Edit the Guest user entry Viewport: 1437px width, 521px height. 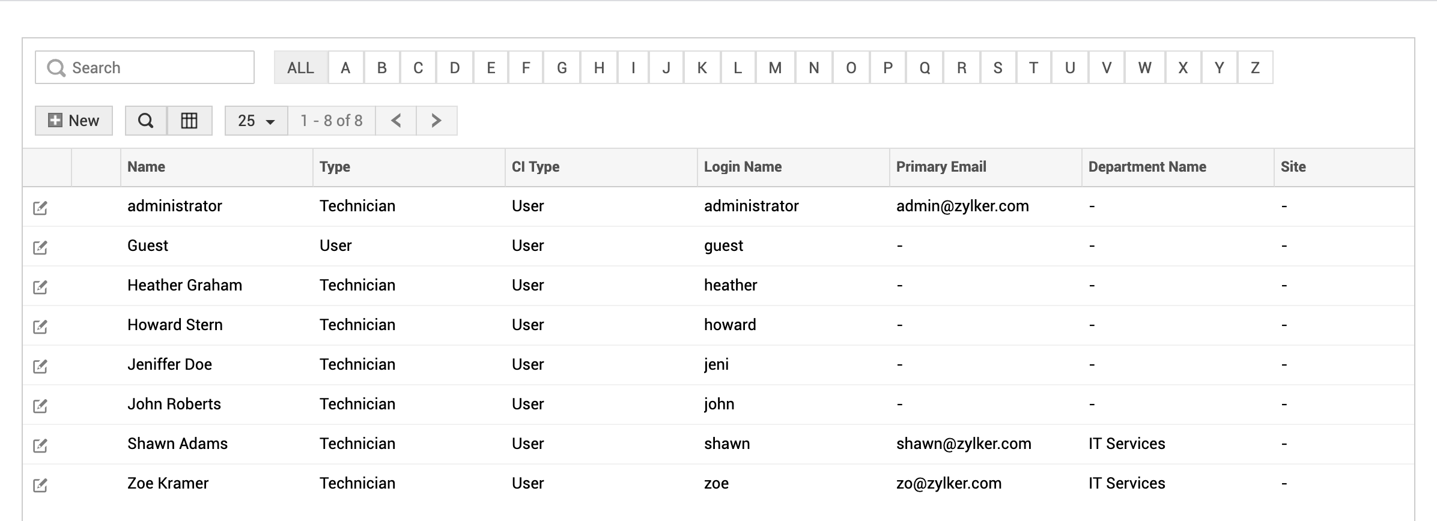tap(40, 247)
